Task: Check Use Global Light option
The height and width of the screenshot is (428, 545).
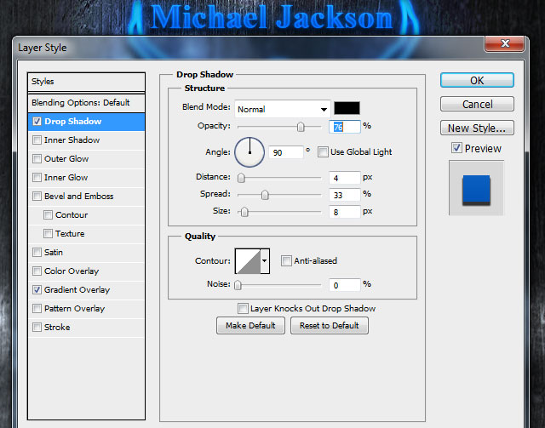Action: [x=323, y=151]
